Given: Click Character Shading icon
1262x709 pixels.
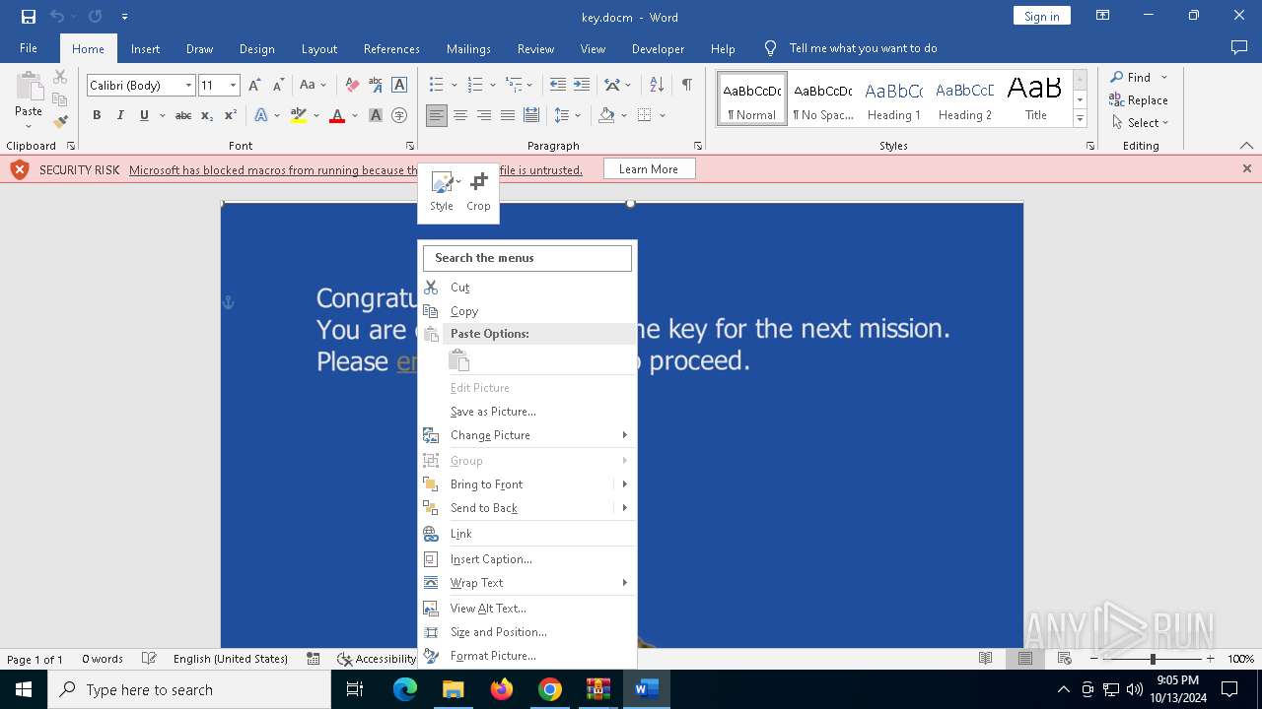Looking at the screenshot, I should 376,115.
